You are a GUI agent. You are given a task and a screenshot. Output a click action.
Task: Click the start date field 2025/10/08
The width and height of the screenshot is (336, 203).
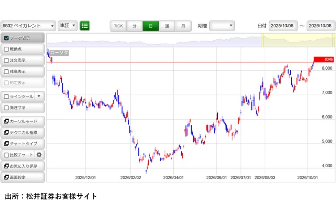[283, 26]
